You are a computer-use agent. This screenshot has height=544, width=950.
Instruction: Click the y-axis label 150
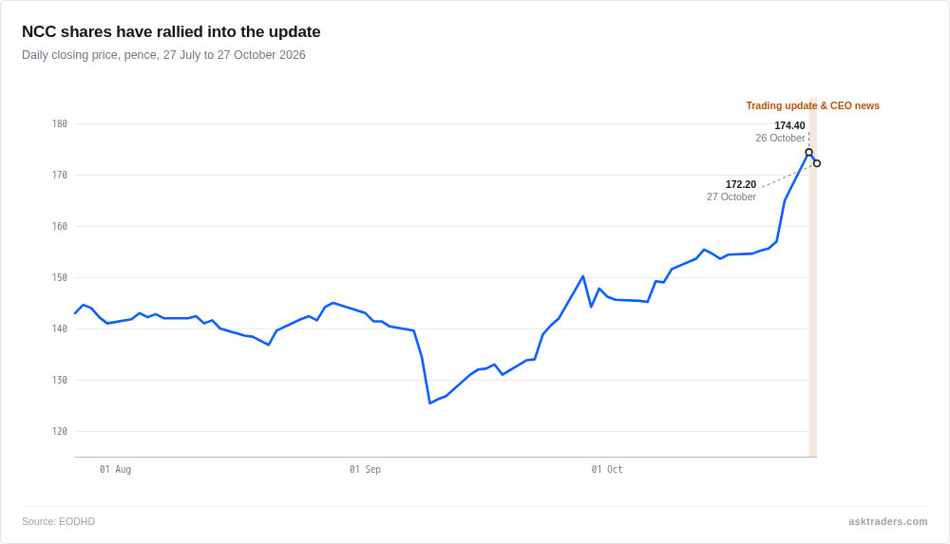tap(59, 277)
